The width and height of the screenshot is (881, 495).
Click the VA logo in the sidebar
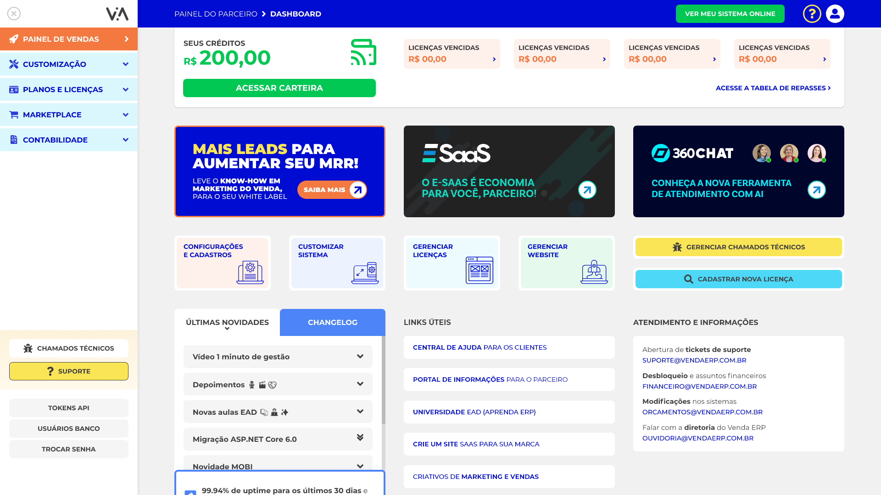click(117, 14)
